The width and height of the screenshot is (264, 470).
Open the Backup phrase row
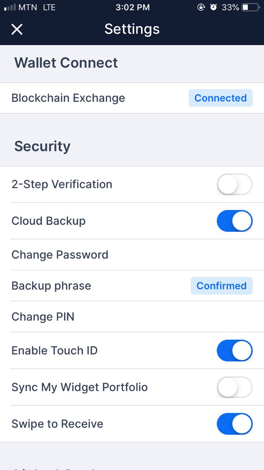pos(51,286)
